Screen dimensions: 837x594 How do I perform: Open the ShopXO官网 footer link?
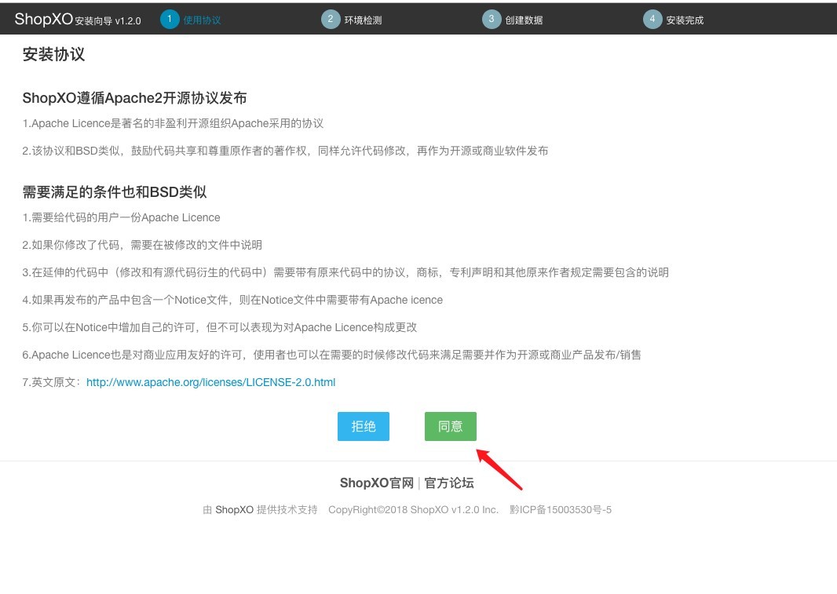coord(377,483)
